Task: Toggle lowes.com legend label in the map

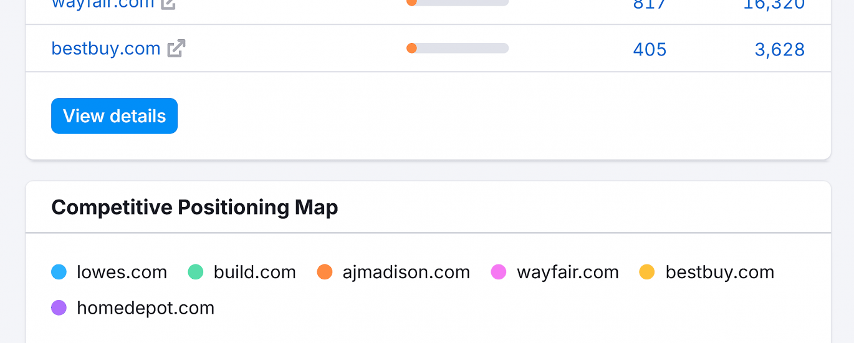Action: (x=122, y=273)
